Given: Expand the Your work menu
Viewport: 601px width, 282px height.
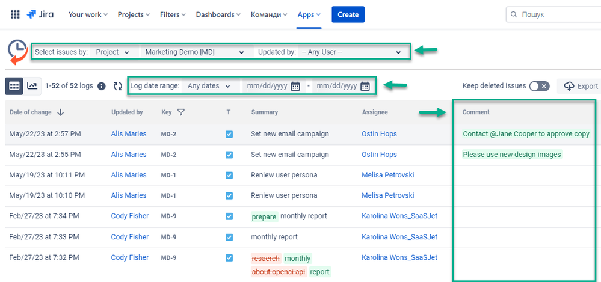Looking at the screenshot, I should [x=88, y=14].
